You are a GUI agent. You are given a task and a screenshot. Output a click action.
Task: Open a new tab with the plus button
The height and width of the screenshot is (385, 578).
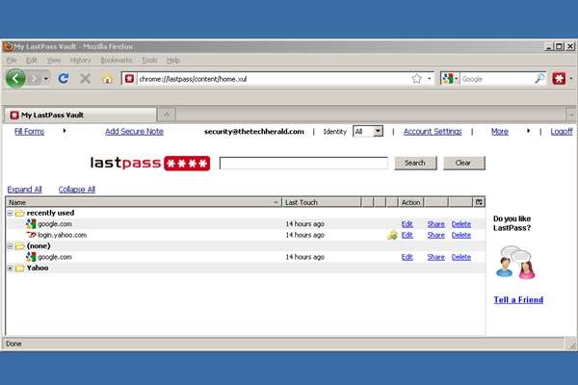[167, 115]
